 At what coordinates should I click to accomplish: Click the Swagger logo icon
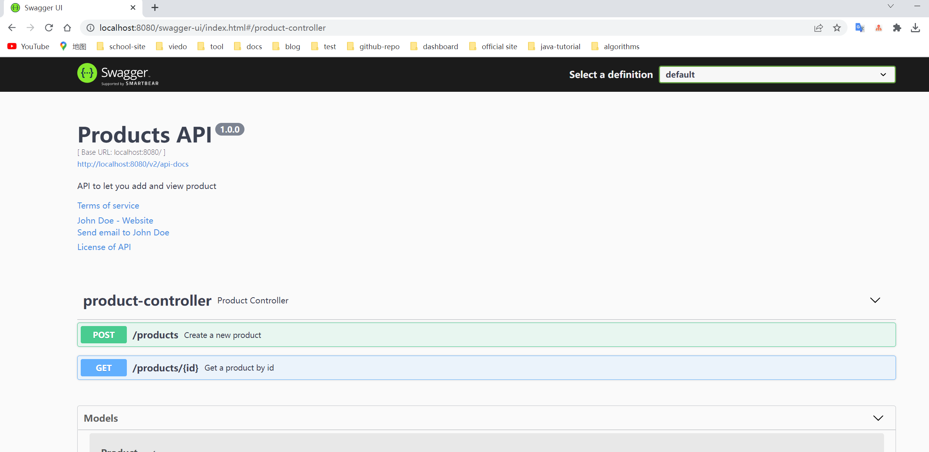(87, 73)
